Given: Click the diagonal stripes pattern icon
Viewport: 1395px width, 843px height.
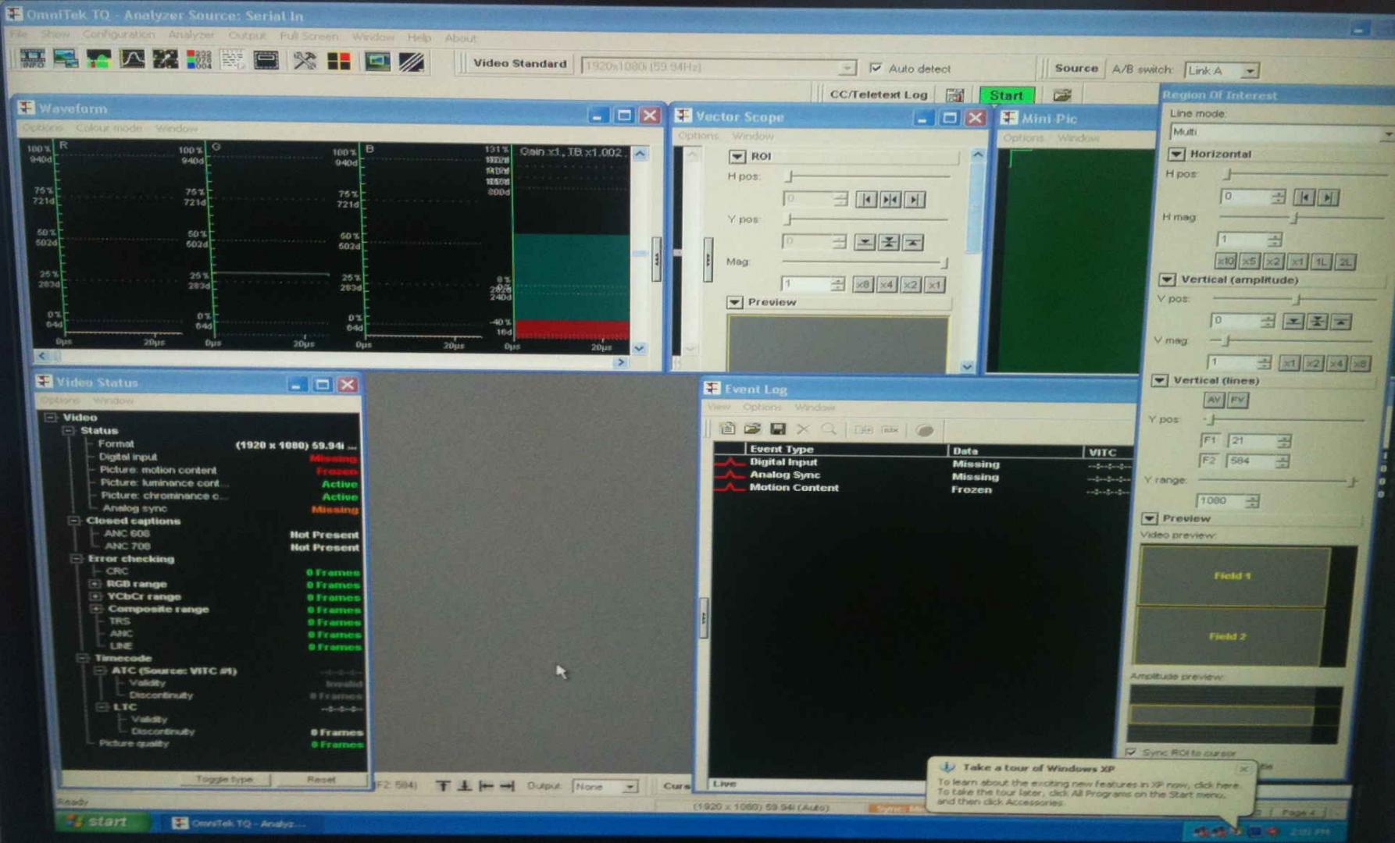Looking at the screenshot, I should tap(412, 62).
